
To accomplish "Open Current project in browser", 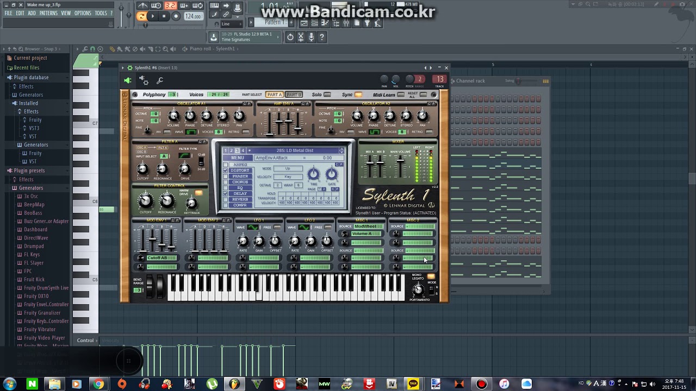I will (x=30, y=58).
